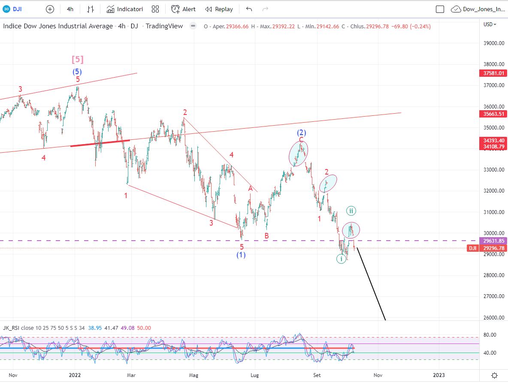Screen dimensions: 508x383
Task: Click the chart title Indice Dow Jones Industrial Average
Action: (x=58, y=26)
